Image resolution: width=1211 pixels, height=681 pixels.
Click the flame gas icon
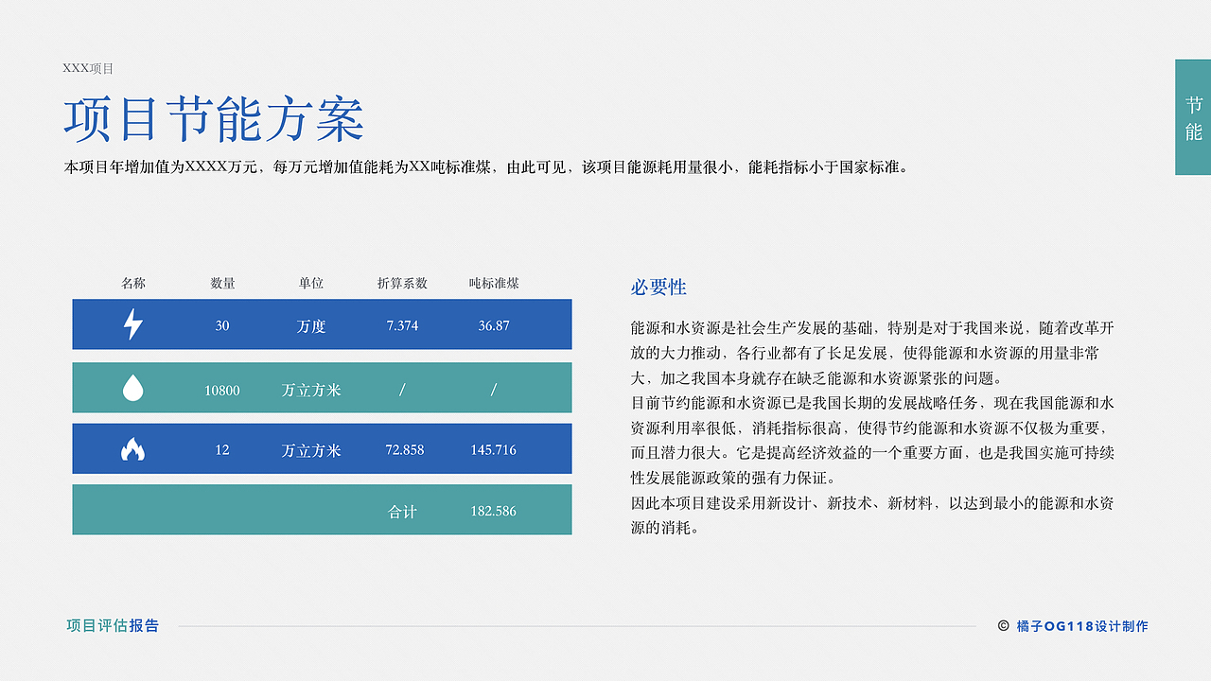132,449
